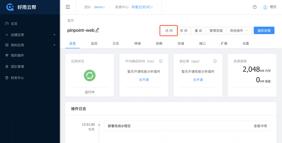The width and height of the screenshot is (282, 143).
Task: Click the green running status icon
Action: point(90,75)
